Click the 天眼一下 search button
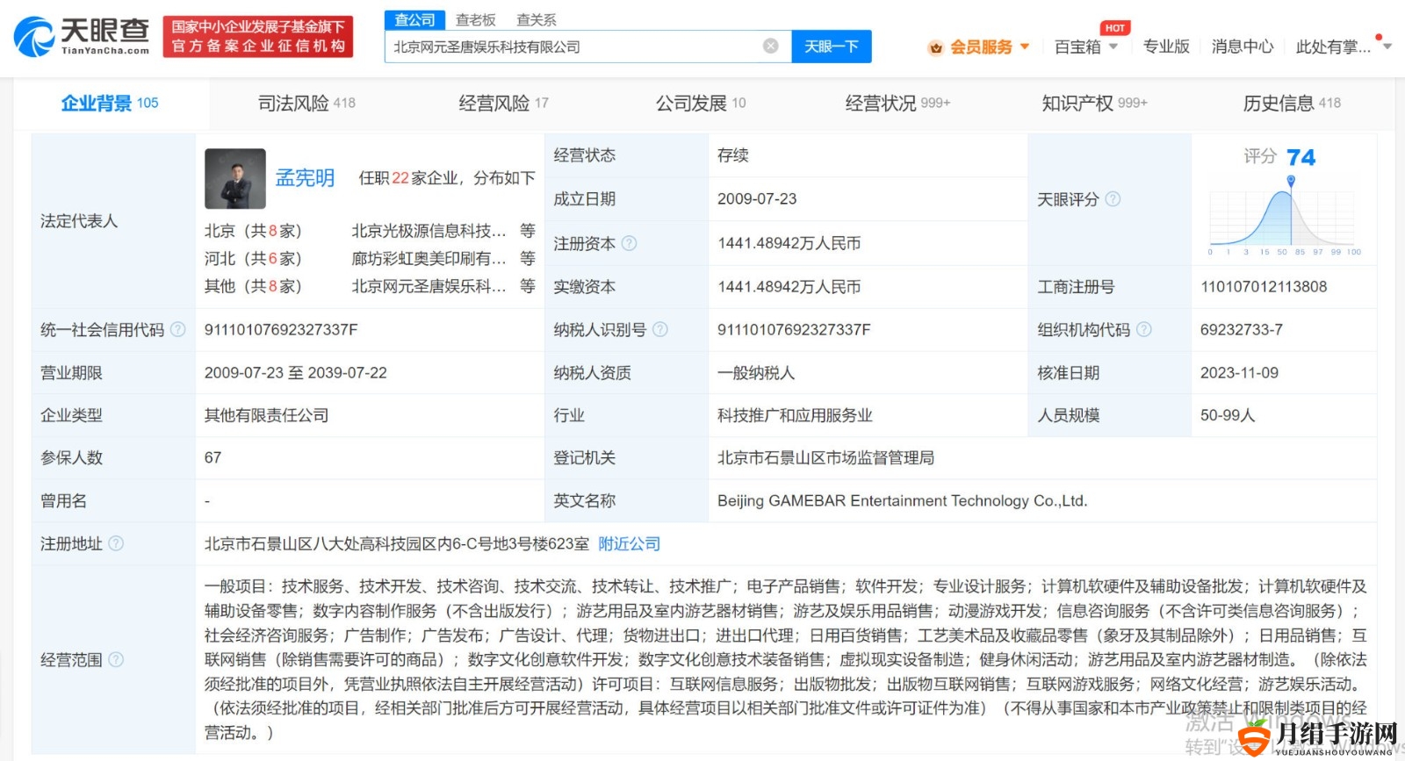1405x761 pixels. click(832, 47)
